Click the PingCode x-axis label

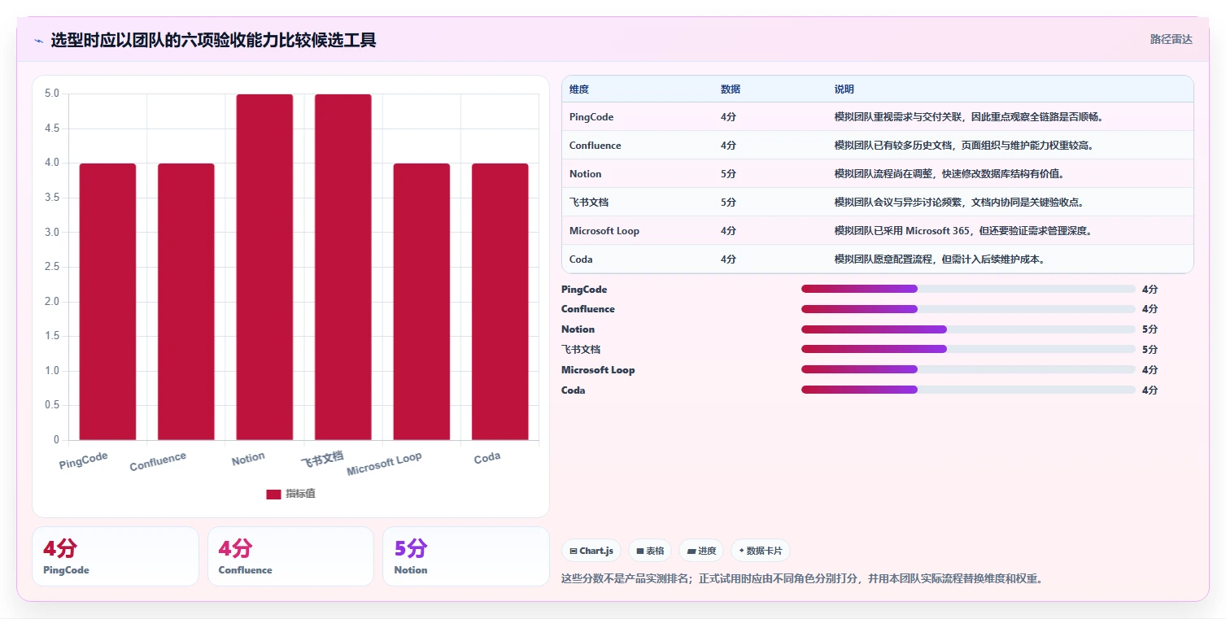pos(84,460)
